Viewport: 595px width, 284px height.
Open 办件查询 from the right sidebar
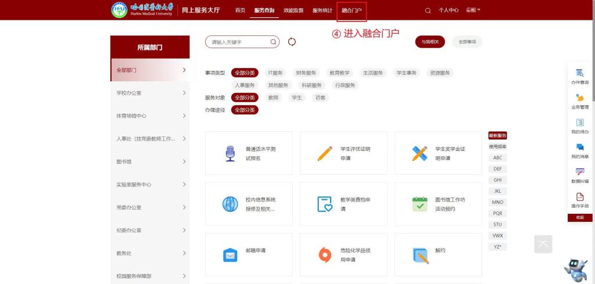[579, 77]
